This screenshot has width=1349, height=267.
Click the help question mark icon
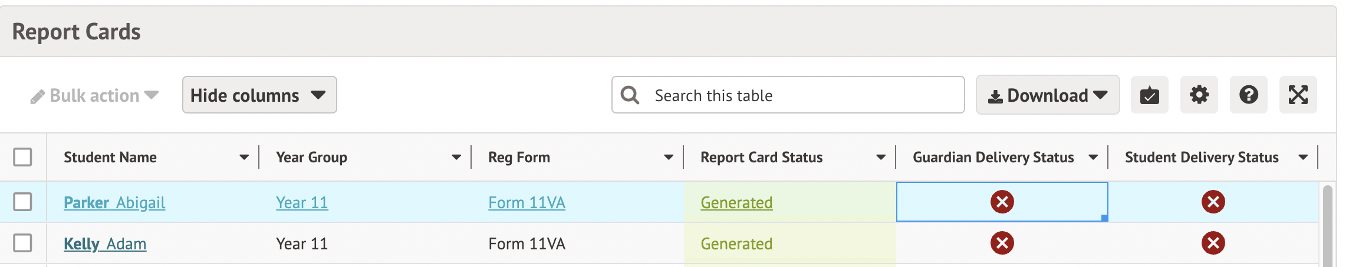point(1248,95)
